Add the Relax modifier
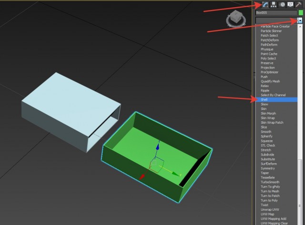305x225 pixels. click(x=265, y=86)
